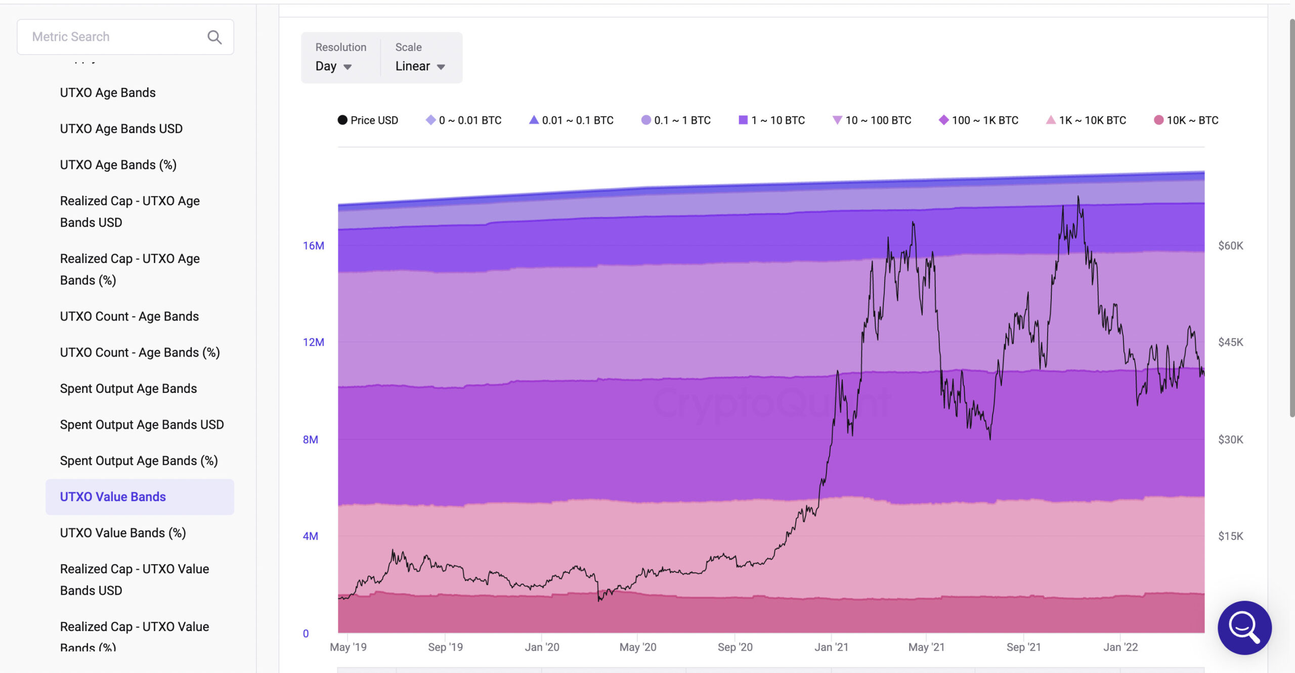Toggle the 10K ~ BTC legend series
1295x673 pixels.
click(x=1186, y=120)
